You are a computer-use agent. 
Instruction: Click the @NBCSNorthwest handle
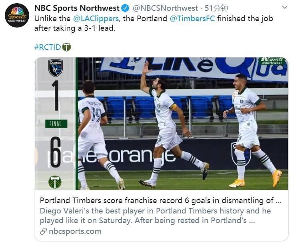[165, 8]
